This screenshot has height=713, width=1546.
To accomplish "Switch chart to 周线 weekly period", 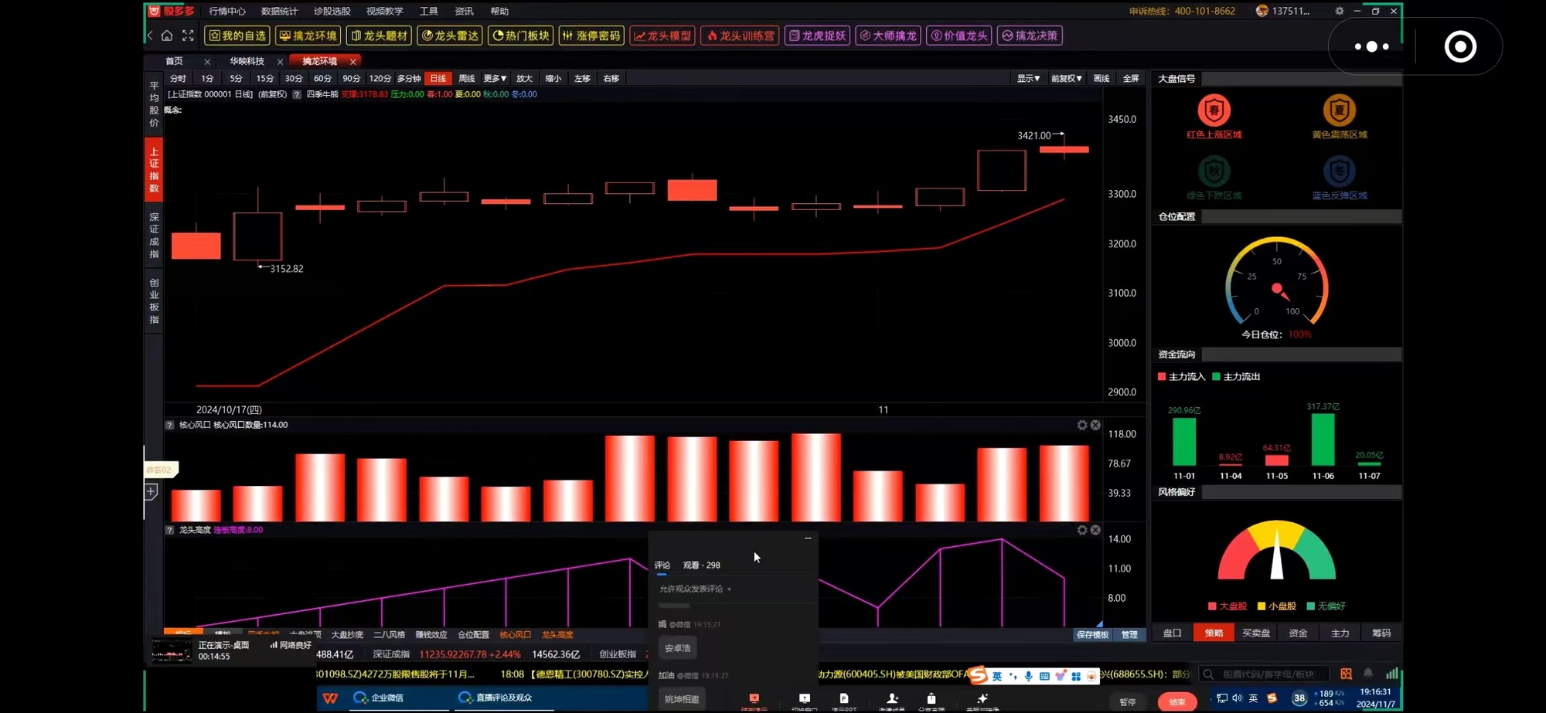I will (467, 79).
